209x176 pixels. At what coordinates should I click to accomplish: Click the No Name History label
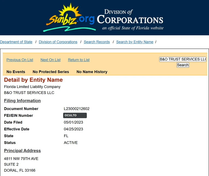(x=92, y=72)
